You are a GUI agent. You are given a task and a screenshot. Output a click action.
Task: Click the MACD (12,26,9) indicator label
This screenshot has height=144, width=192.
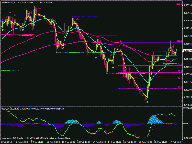tap(10, 109)
